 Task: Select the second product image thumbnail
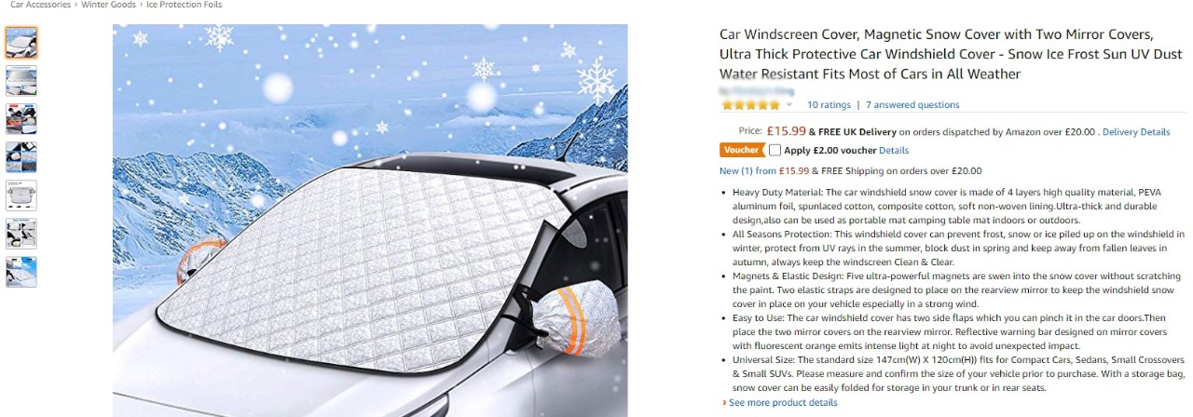pos(21,81)
